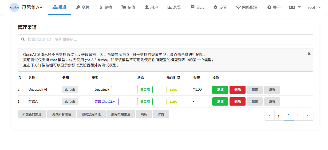Go to next page with ⟩ arrow
328x150 pixels.
(x=298, y=115)
